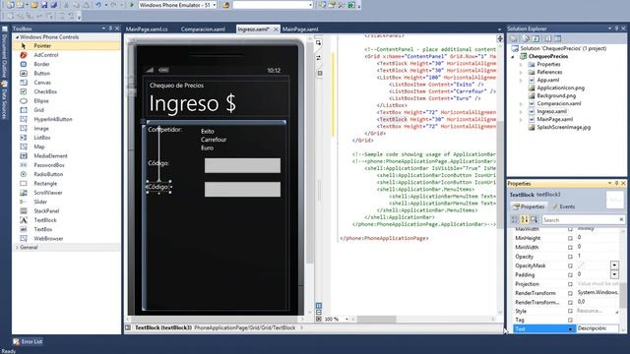This screenshot has width=630, height=354.
Task: Click the TextBlock (textBlock3) breadcrumb below the designer
Action: [x=163, y=327]
